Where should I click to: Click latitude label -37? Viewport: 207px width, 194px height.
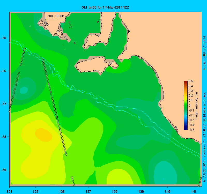[4, 104]
